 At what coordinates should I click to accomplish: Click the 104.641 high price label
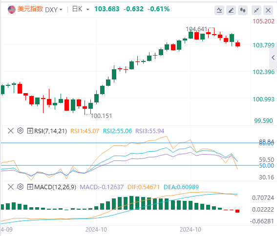196,29
